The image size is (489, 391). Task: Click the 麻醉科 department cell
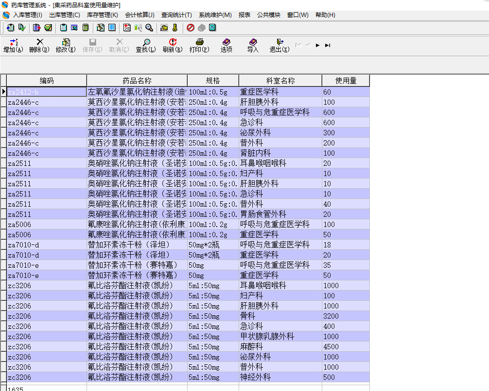pyautogui.click(x=280, y=346)
